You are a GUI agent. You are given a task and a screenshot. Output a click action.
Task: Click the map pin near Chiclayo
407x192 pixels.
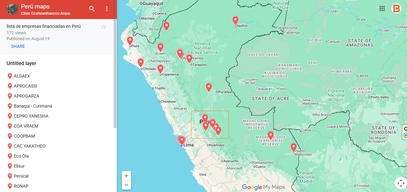pyautogui.click(x=141, y=63)
